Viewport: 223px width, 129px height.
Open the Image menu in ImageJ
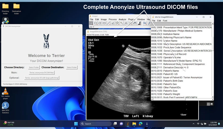point(104,19)
